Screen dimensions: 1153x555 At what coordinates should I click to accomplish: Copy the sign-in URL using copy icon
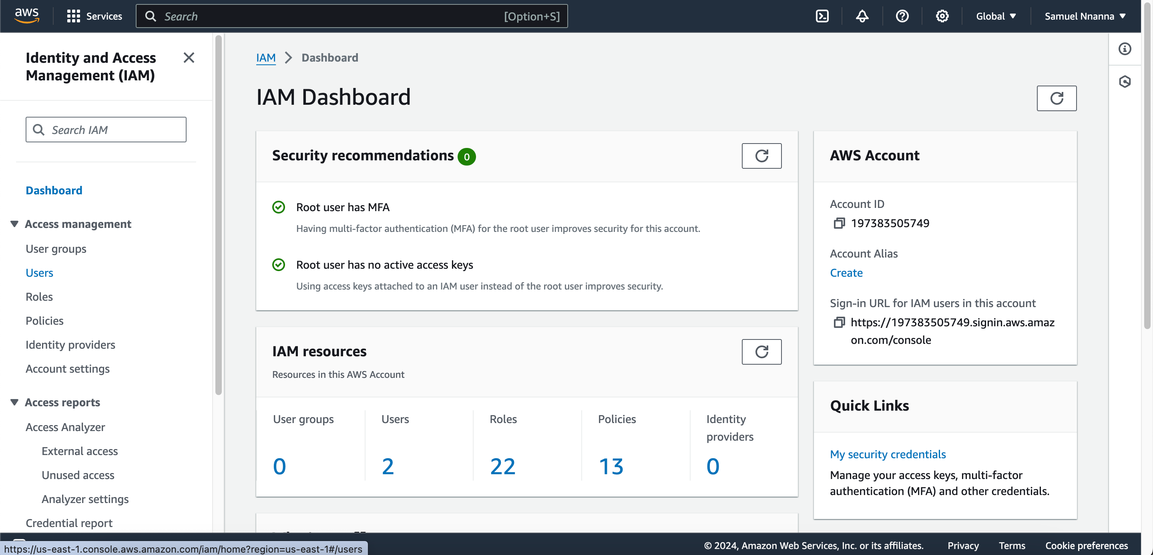click(839, 322)
